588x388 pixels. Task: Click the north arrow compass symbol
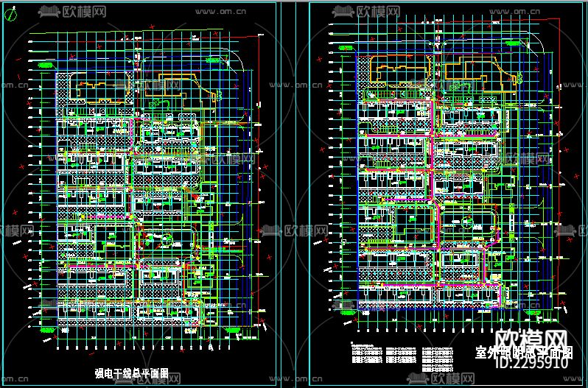12,14
